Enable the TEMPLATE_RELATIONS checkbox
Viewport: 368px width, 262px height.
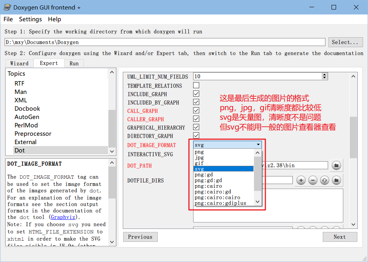tap(196, 86)
